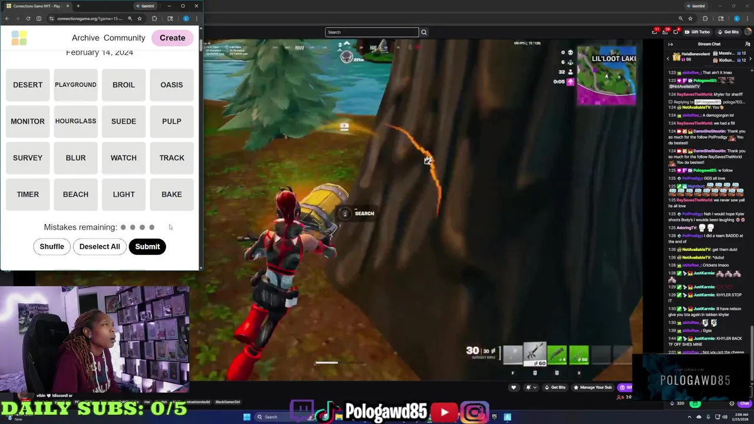Open notification bell dropdown below stream
The height and width of the screenshot is (424, 754).
[530, 387]
